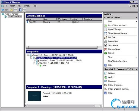Open the Action menu
This screenshot has height=111, width=139.
click(x=12, y=6)
